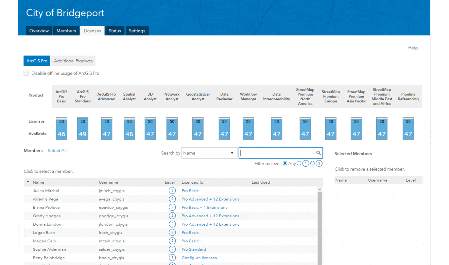Open Megan Cain's Pro Basic link
The image size is (449, 265).
pos(190,241)
